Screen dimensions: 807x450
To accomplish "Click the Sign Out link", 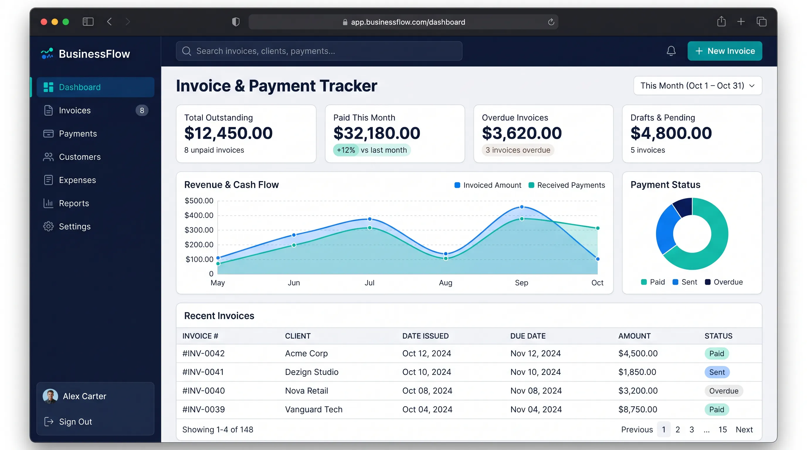I will (68, 422).
